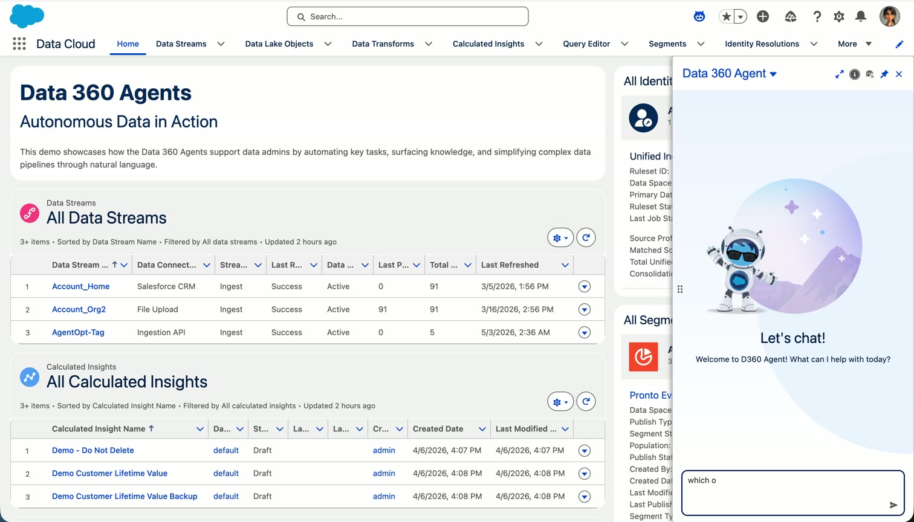This screenshot has height=522, width=914.
Task: Click the Salesforce cloud logo
Action: coord(27,16)
